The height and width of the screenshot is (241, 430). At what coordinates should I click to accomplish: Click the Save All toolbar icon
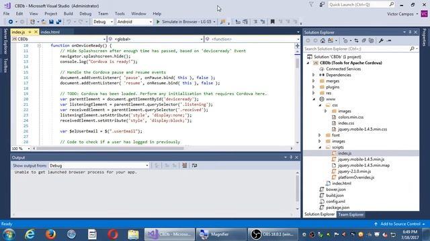point(58,21)
